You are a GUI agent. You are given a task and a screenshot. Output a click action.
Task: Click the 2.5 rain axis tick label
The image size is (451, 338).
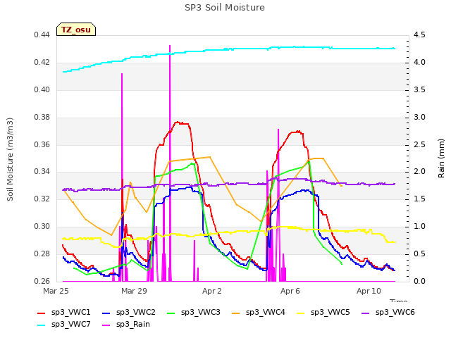pyautogui.click(x=419, y=144)
